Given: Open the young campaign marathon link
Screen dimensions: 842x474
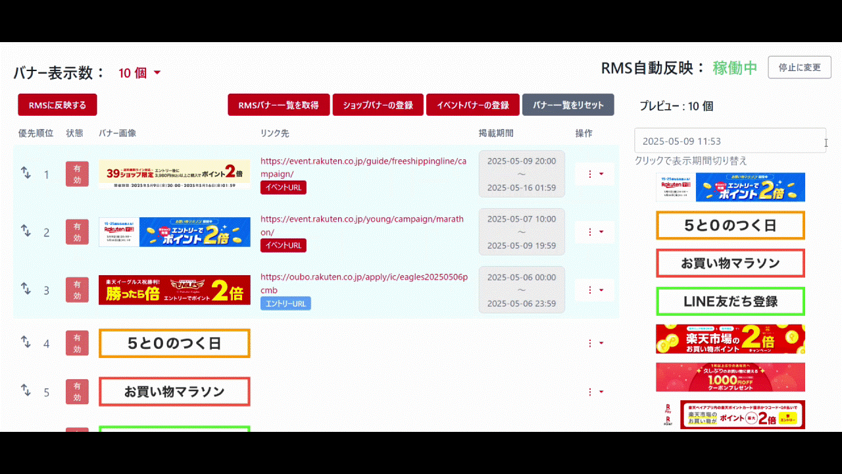Looking at the screenshot, I should tap(362, 225).
